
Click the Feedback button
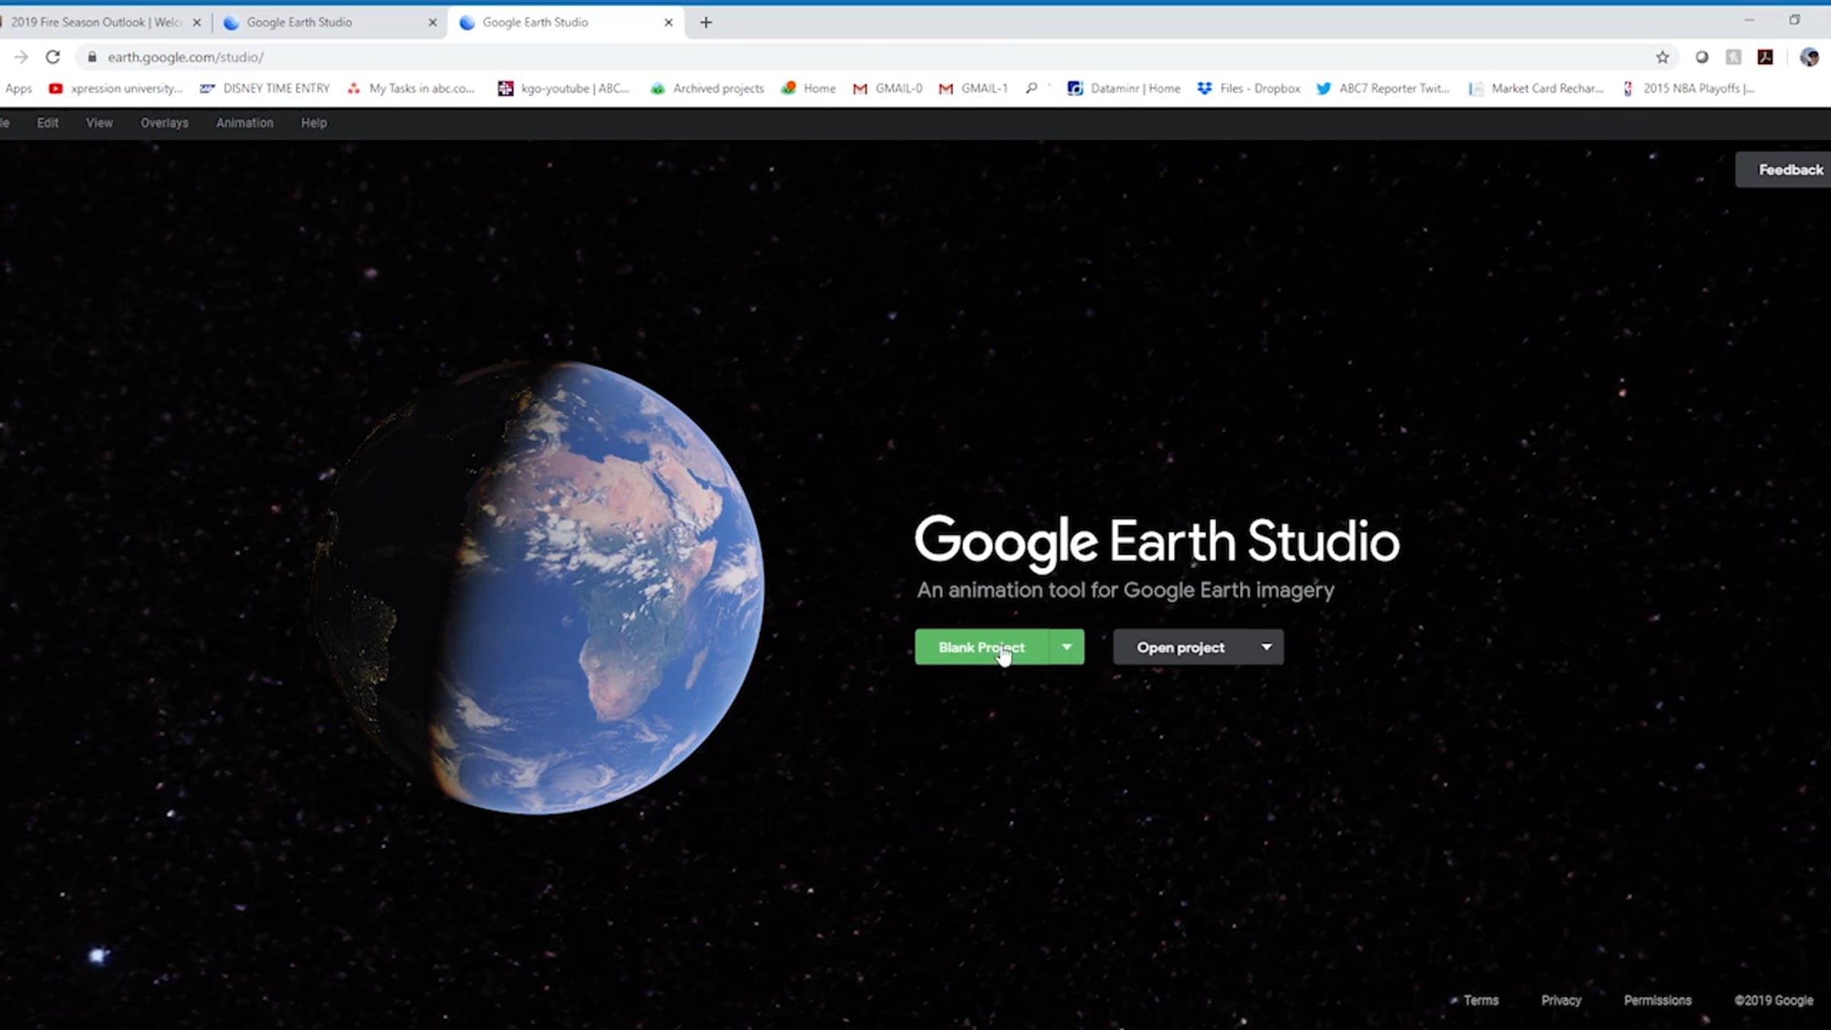(x=1790, y=169)
